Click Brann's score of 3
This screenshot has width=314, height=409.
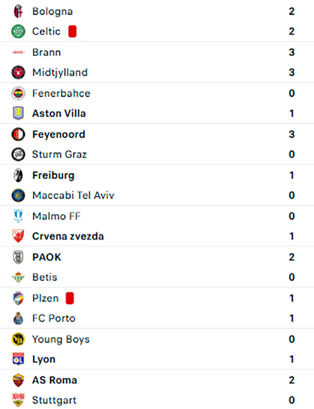click(x=291, y=52)
